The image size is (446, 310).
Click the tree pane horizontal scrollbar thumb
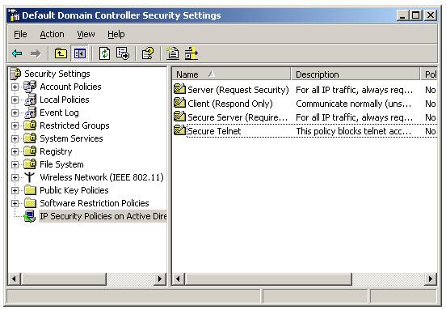click(64, 278)
